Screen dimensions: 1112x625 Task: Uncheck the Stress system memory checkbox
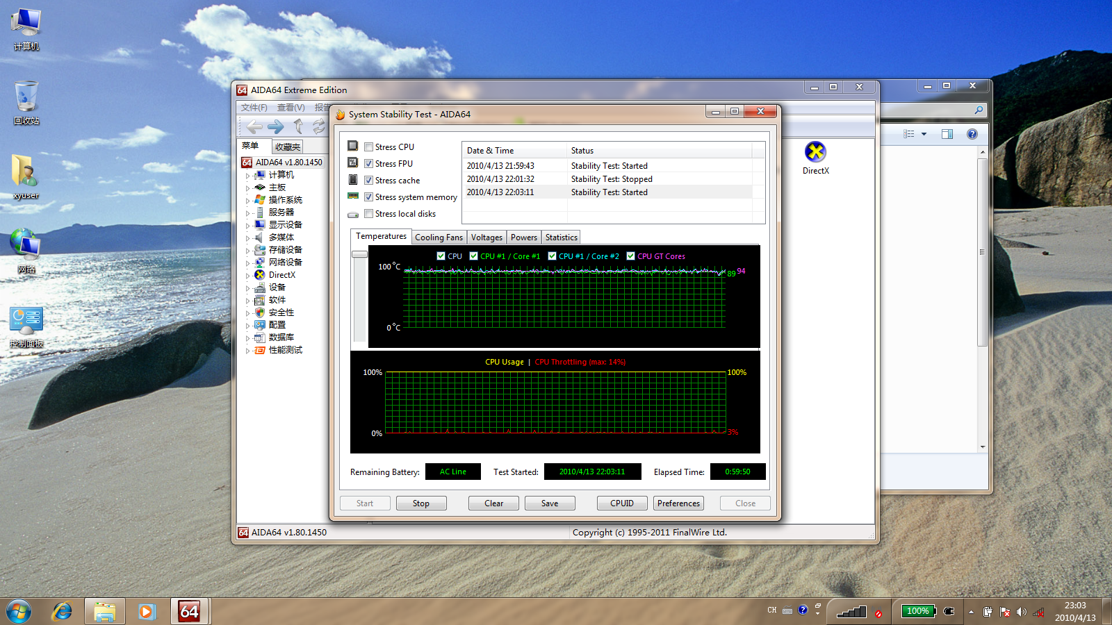tap(369, 197)
